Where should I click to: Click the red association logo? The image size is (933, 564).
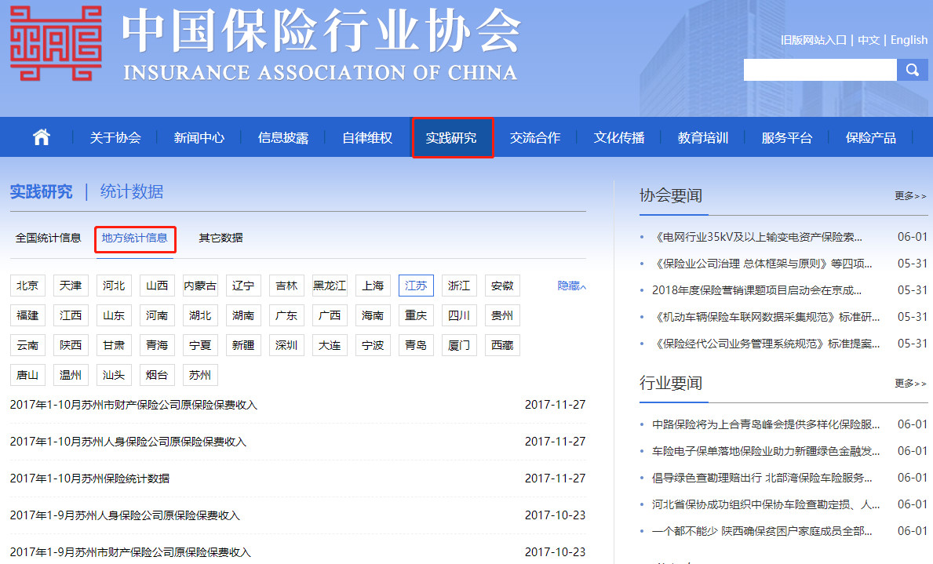[56, 43]
